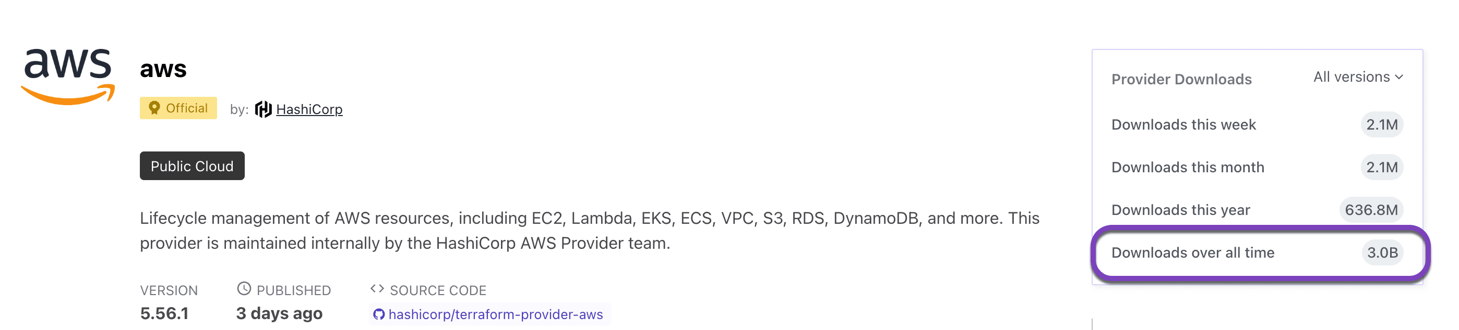The image size is (1459, 330).
Task: Click the "Downloads over all time" label
Action: [x=1193, y=252]
